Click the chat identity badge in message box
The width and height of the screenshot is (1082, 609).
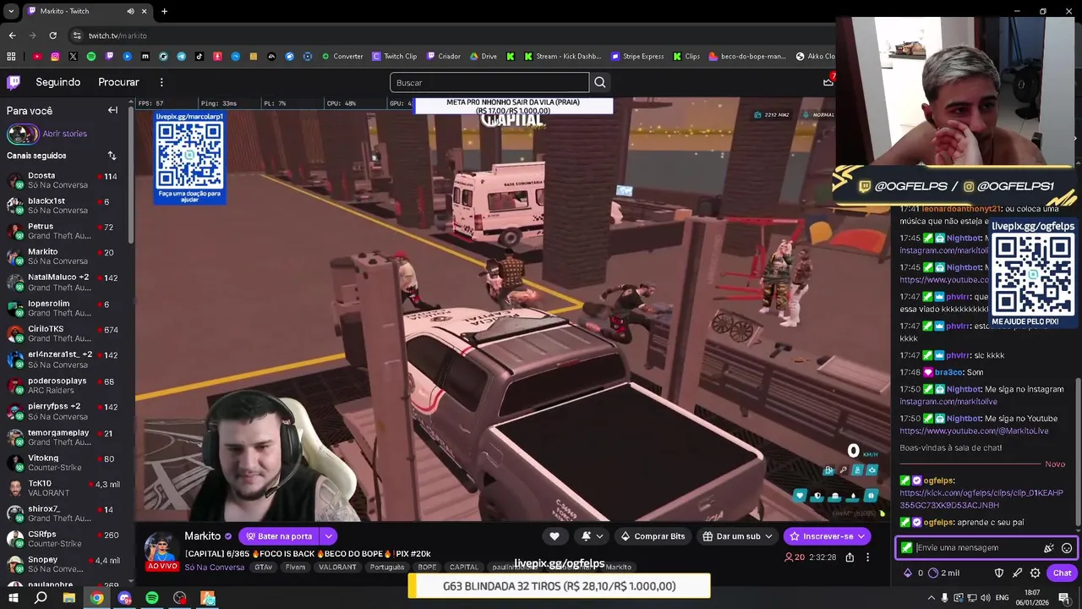click(x=906, y=548)
